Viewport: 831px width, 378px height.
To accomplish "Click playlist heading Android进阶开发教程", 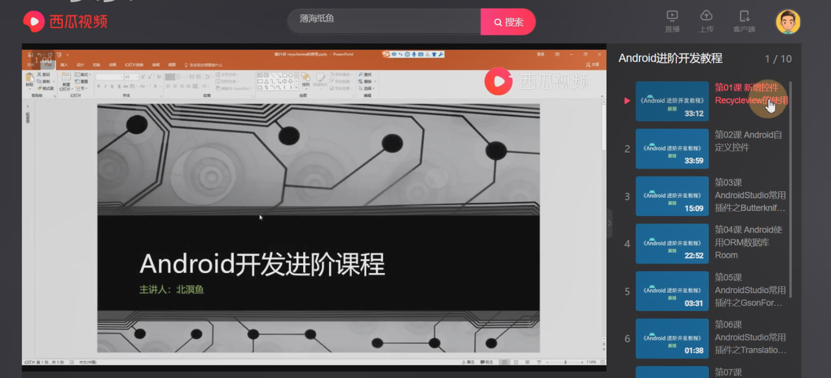I will [671, 58].
